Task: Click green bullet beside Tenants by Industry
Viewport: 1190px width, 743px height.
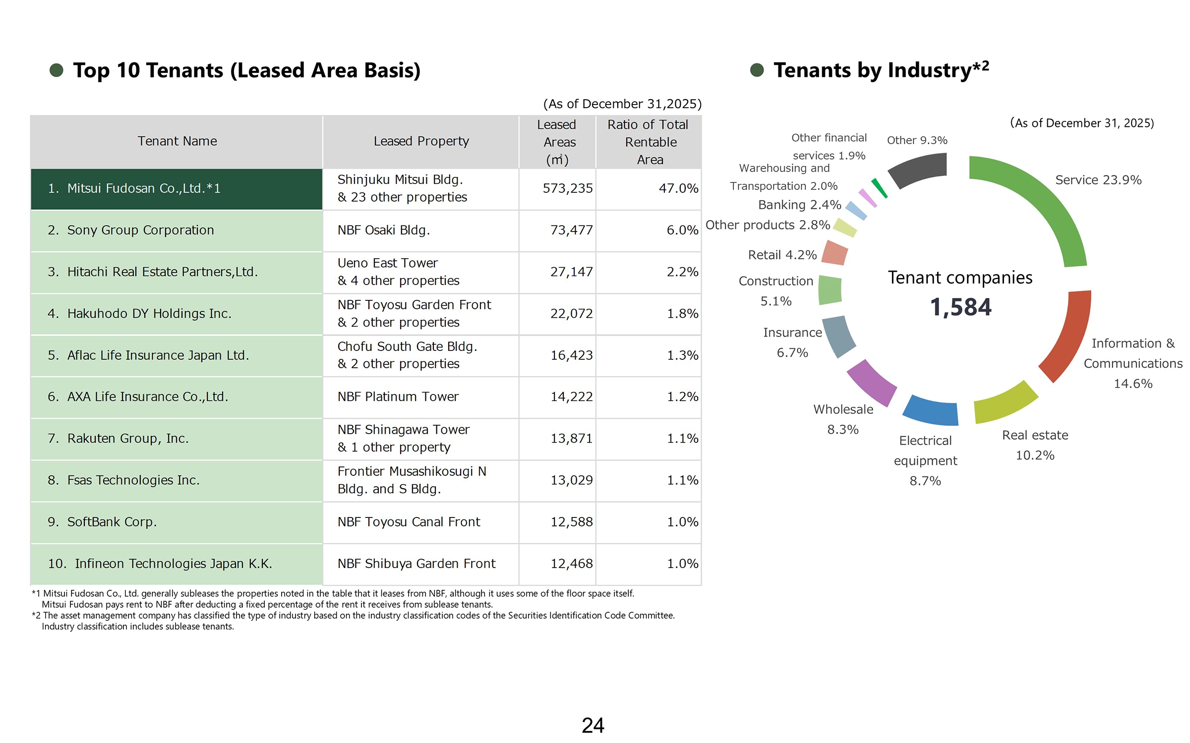Action: (x=757, y=70)
